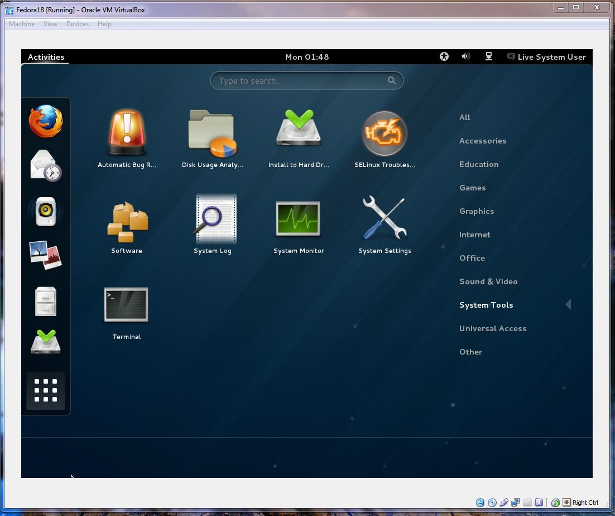Viewport: 615px width, 516px height.
Task: Select the Internet category
Action: tap(474, 235)
